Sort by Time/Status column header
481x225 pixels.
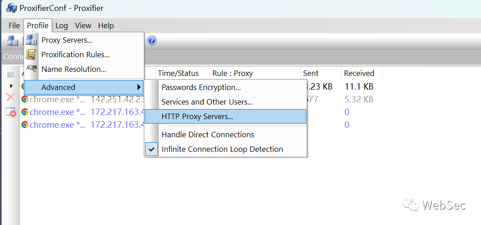click(x=182, y=74)
